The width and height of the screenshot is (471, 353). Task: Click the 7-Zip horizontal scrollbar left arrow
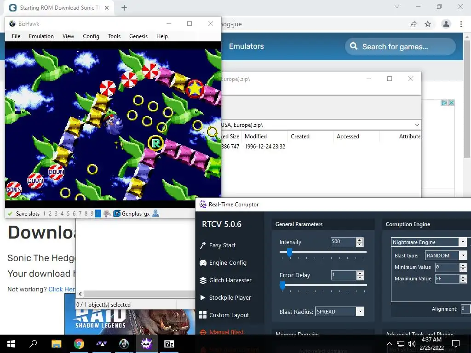pyautogui.click(x=80, y=294)
